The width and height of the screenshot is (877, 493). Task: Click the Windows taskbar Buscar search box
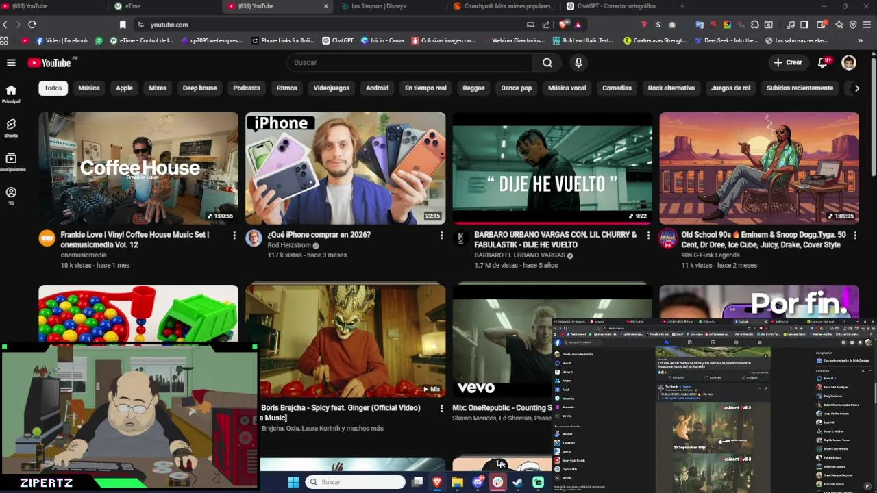pos(355,482)
